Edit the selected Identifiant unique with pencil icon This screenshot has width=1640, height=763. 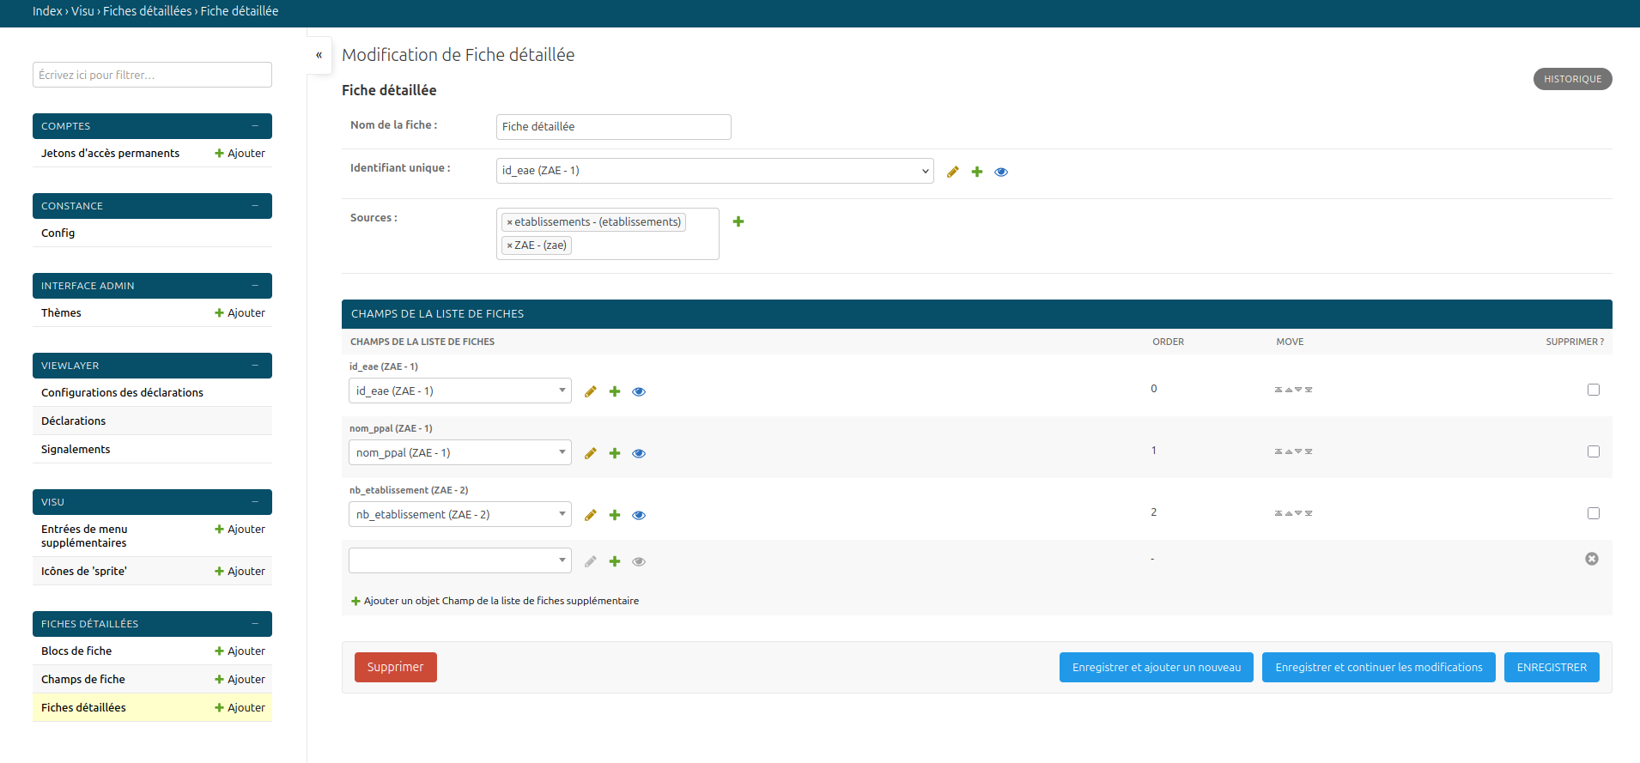pyautogui.click(x=952, y=172)
